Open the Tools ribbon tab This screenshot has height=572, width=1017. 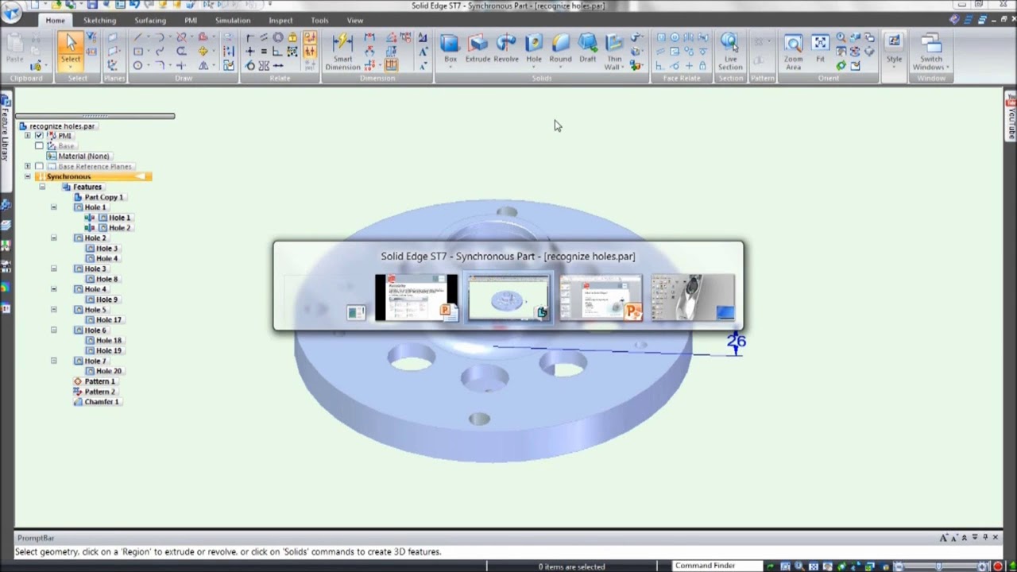click(x=319, y=20)
